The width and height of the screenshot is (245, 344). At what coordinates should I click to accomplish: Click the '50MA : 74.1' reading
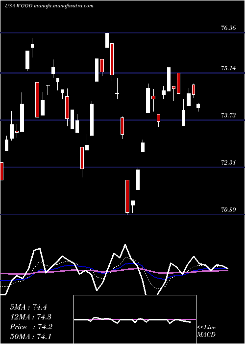coord(30,336)
